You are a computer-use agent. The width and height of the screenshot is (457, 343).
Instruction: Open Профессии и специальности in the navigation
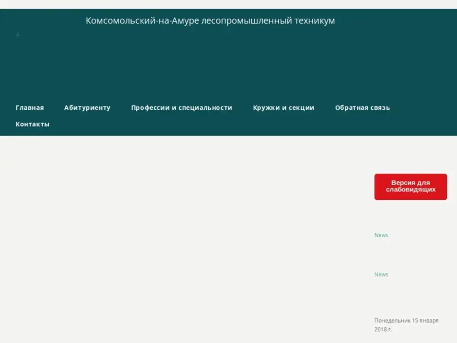pyautogui.click(x=181, y=108)
